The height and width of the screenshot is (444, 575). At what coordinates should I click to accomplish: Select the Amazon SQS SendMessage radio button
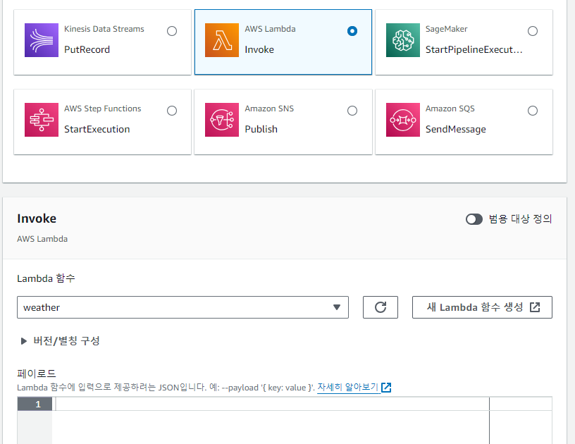(533, 111)
